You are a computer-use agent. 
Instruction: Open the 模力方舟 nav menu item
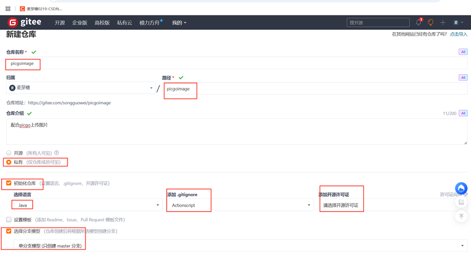point(150,22)
